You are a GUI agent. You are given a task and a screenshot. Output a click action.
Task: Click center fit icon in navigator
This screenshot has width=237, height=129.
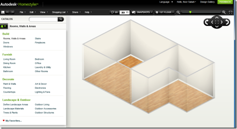tap(217, 22)
